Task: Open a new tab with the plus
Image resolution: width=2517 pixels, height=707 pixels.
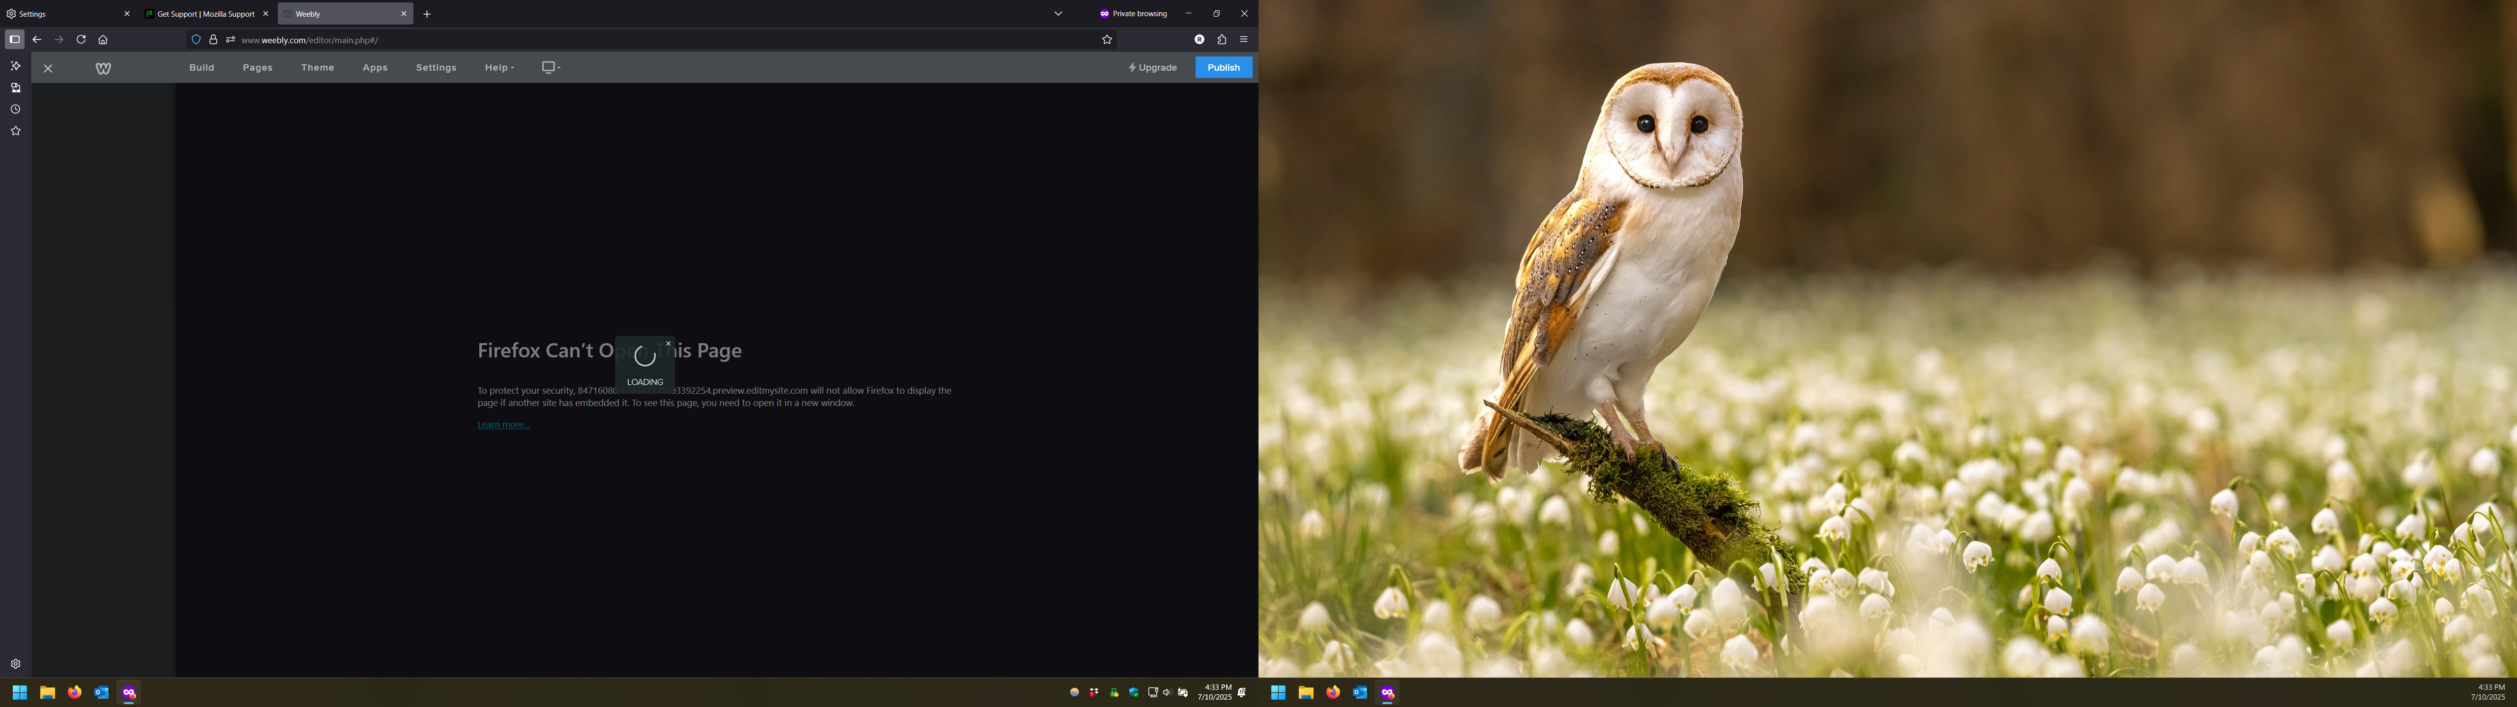Action: click(x=427, y=14)
